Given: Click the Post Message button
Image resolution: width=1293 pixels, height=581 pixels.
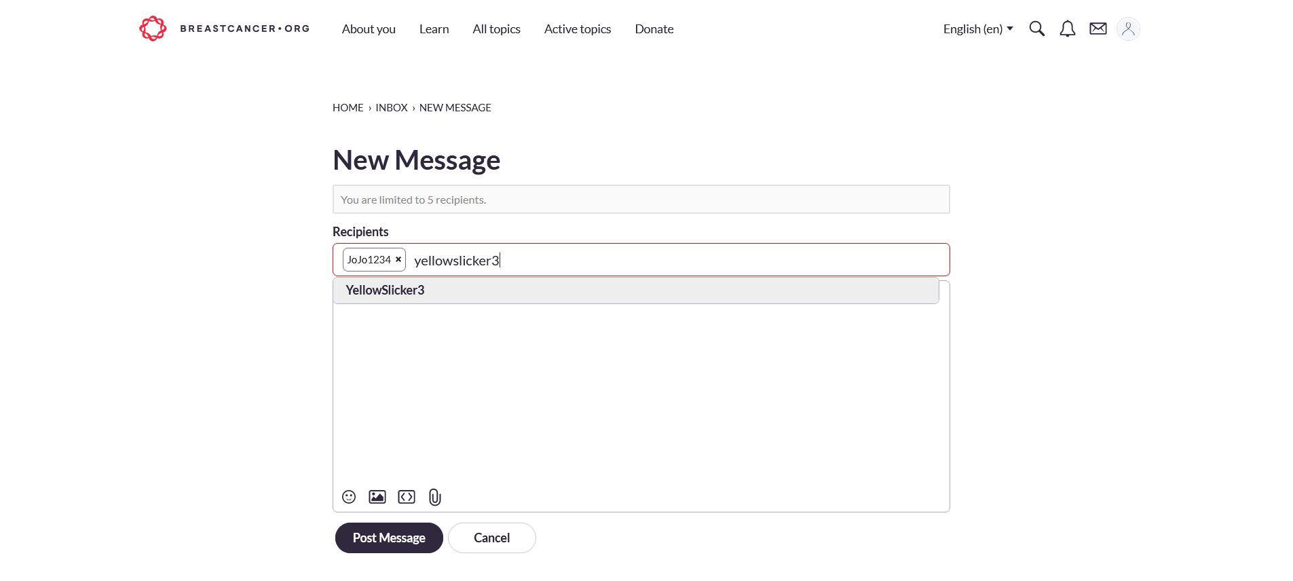Looking at the screenshot, I should click(389, 538).
